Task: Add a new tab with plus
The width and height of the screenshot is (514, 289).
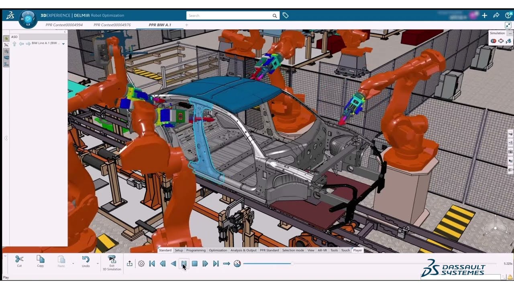Action: (x=186, y=25)
